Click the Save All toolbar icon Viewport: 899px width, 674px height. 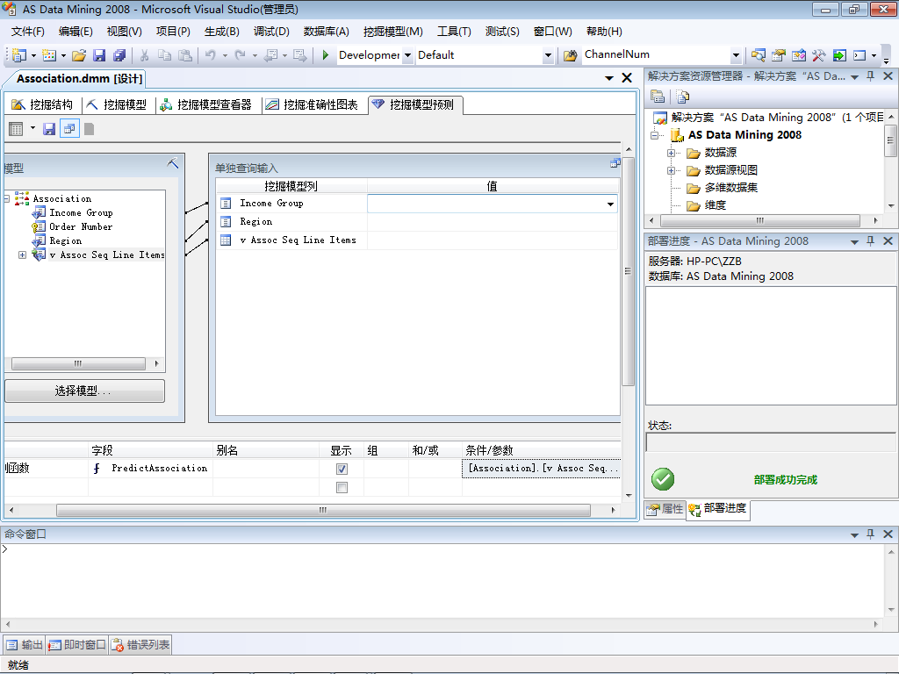click(x=119, y=55)
